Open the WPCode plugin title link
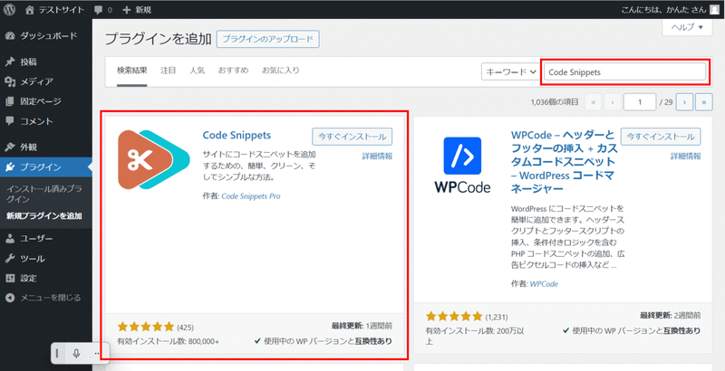Image resolution: width=725 pixels, height=371 pixels. pyautogui.click(x=564, y=162)
